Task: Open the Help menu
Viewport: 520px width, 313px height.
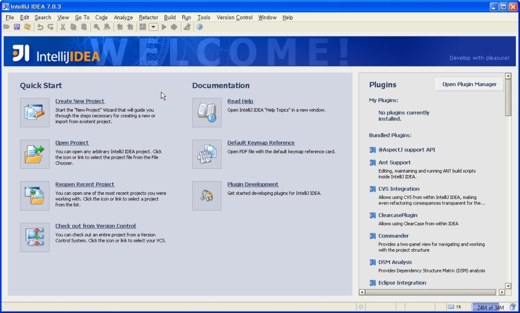Action: [x=287, y=18]
